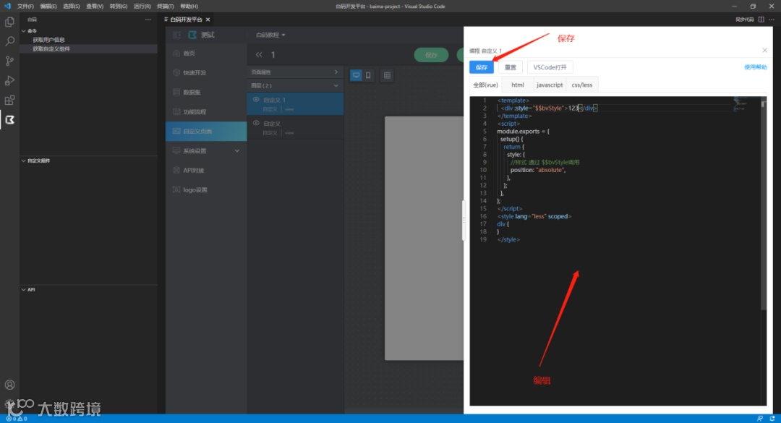Open the 编辑(E) menu

(48, 6)
